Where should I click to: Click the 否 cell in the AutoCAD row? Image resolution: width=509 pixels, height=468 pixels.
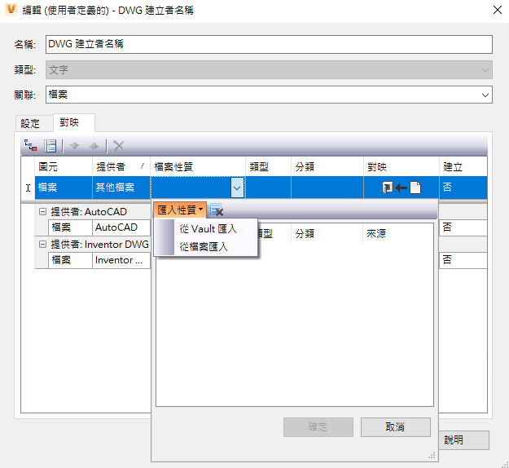(463, 227)
